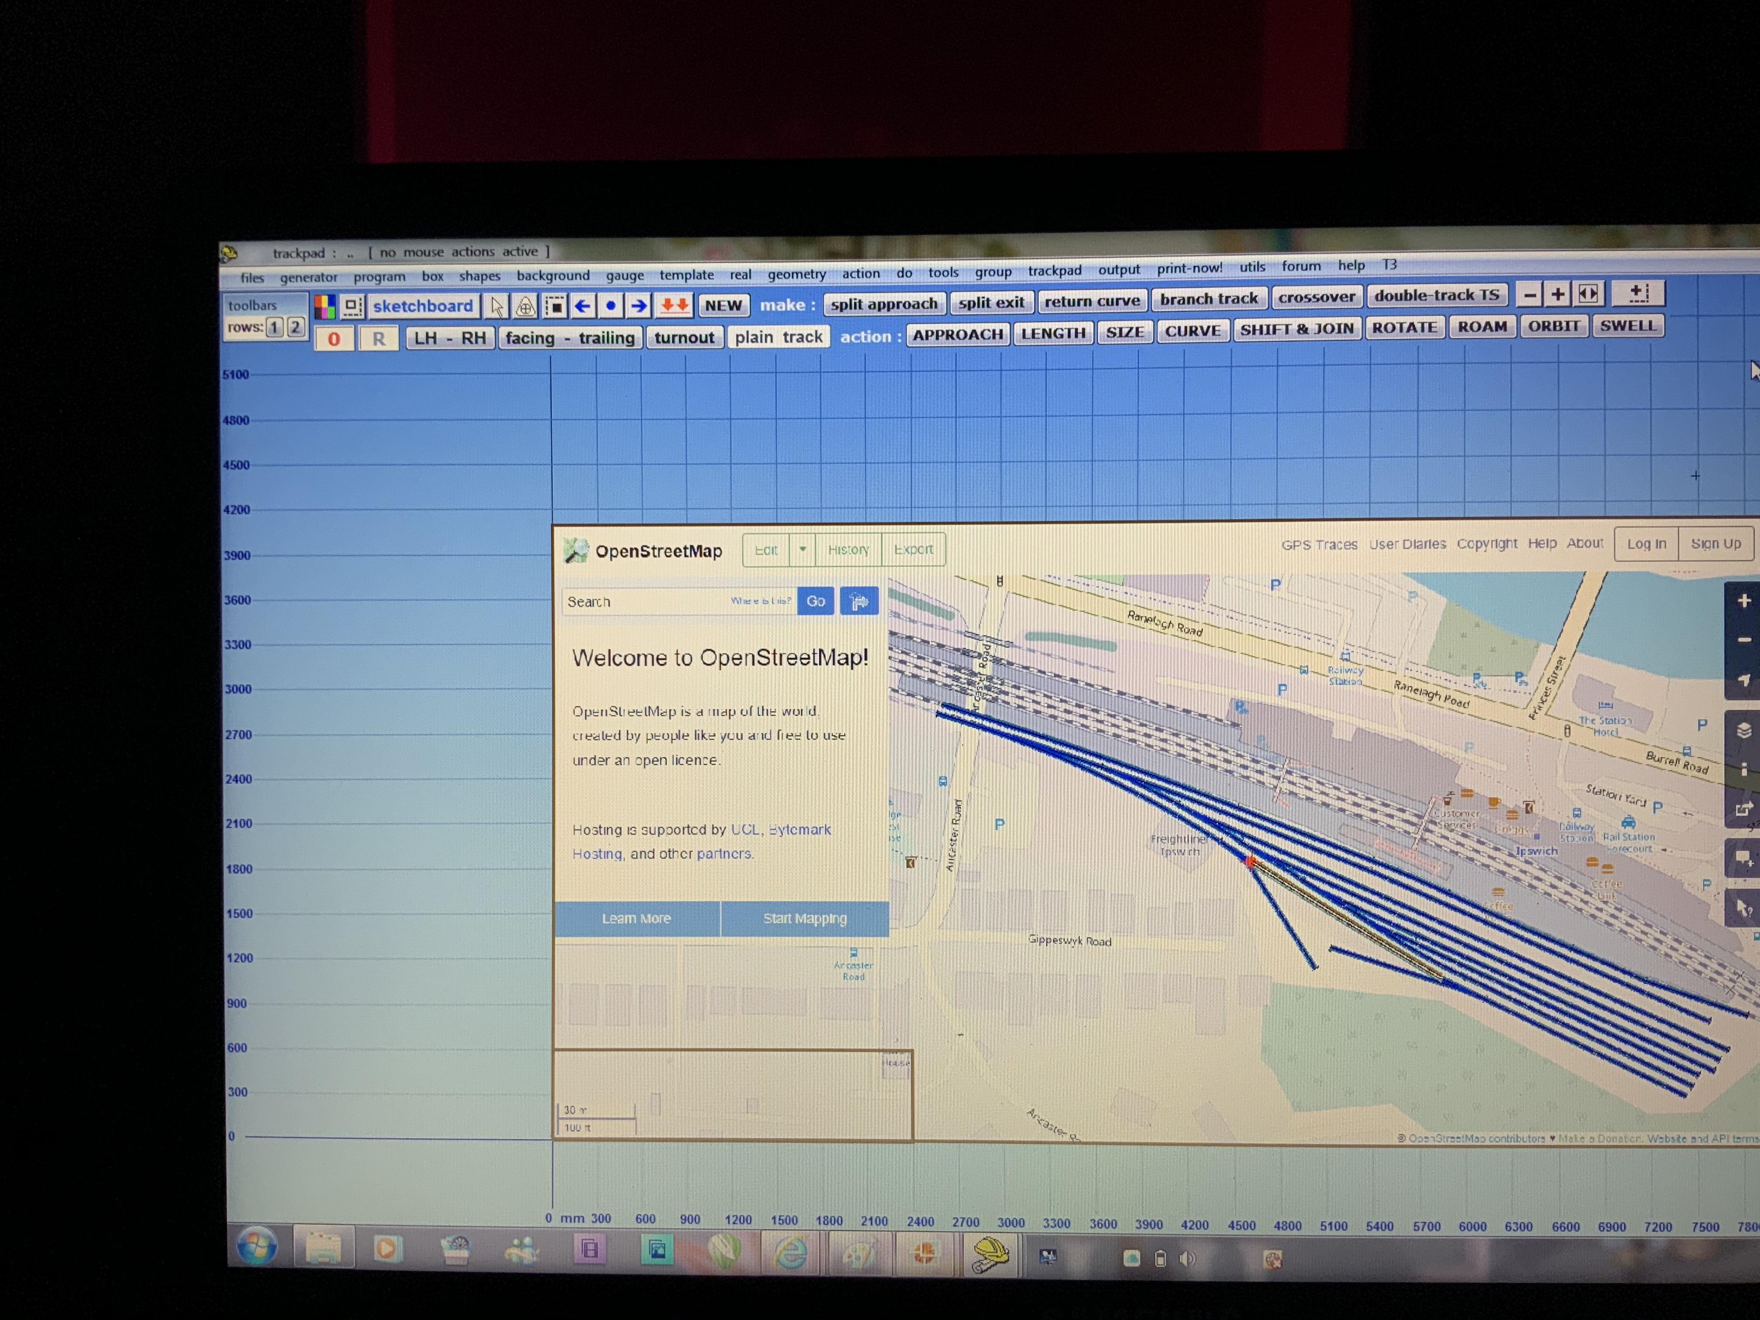Select the mouse pointer arrow tool

(496, 306)
